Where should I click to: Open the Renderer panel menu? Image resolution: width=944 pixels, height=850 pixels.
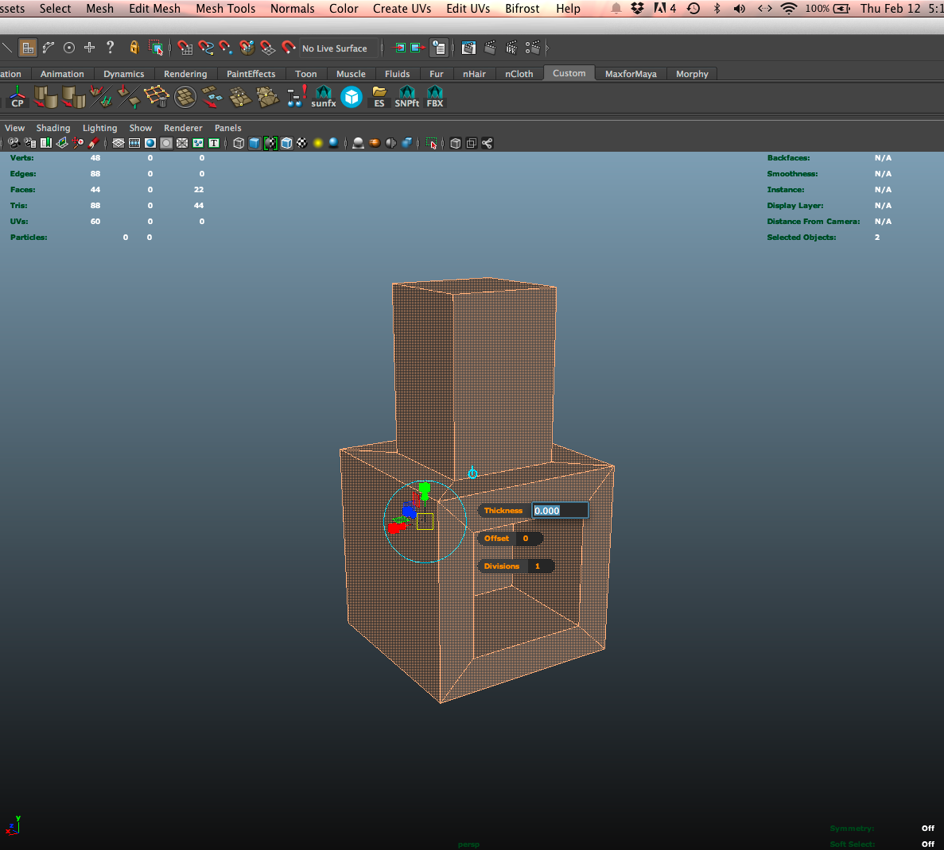(183, 128)
